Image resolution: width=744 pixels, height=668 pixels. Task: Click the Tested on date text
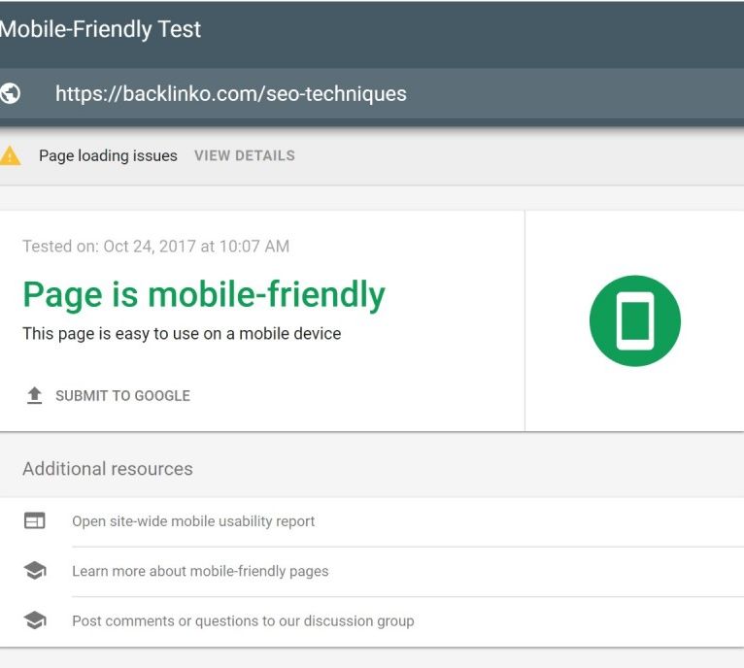coord(155,247)
